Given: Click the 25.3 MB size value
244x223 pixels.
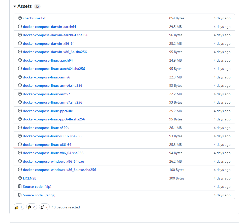Looking at the screenshot, I should [x=175, y=145].
